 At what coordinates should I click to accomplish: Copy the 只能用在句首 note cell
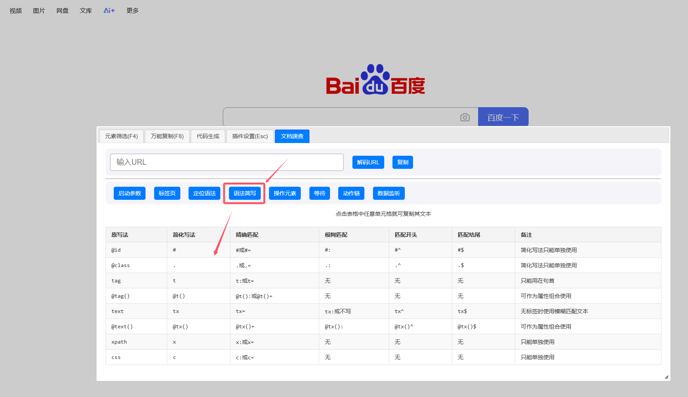click(588, 280)
